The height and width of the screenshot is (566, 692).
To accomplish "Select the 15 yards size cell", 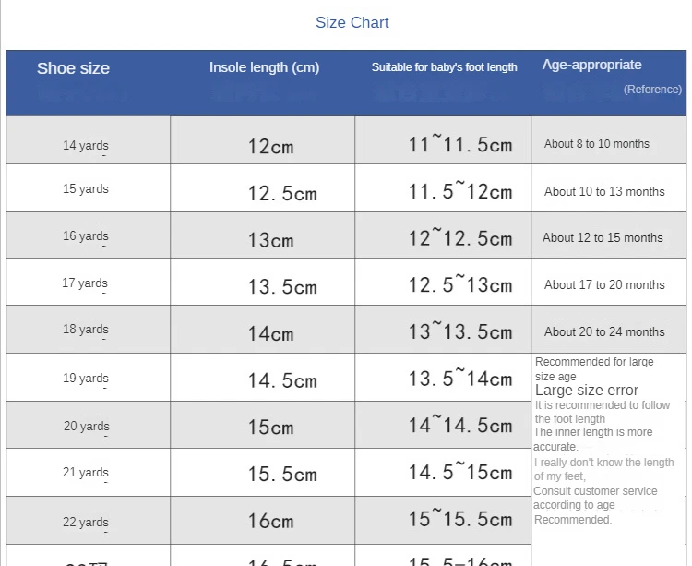I will coord(86,189).
